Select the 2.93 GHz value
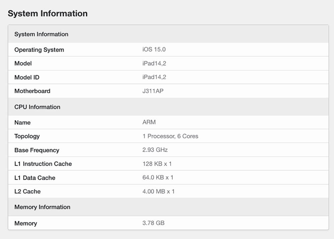Image resolution: width=334 pixels, height=239 pixels. 155,150
